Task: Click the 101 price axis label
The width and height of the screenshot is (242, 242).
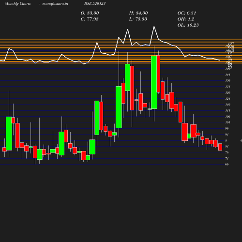Action: [x=228, y=122]
